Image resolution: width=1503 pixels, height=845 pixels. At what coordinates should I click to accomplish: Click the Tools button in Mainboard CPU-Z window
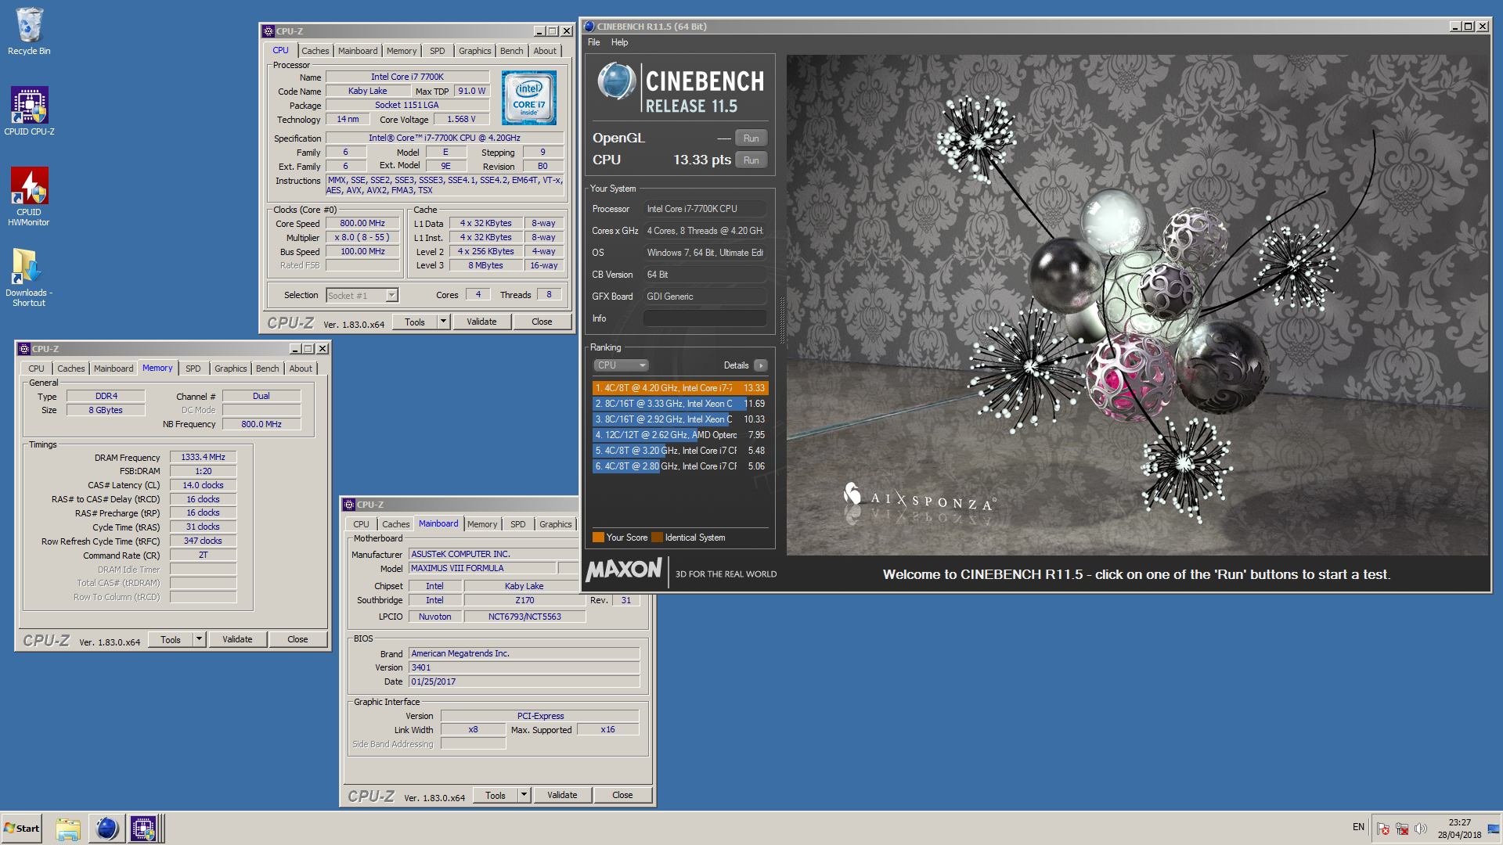pos(496,795)
